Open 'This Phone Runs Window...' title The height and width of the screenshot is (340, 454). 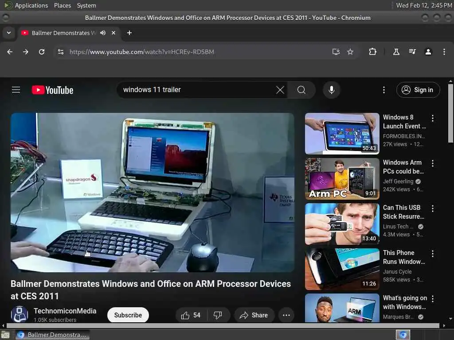point(404,257)
